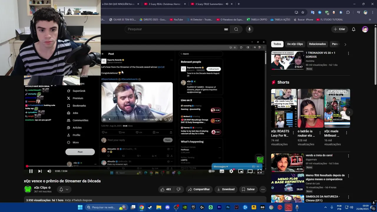
Task: Select the Todos filter chip
Action: (277, 44)
